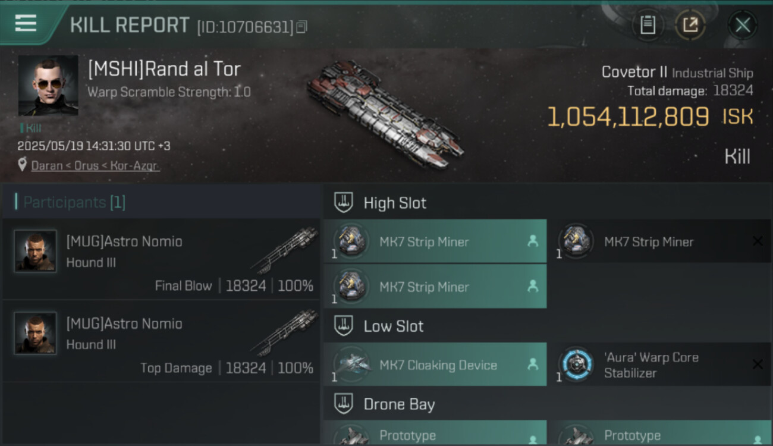Share the kill report externally
Screen dimensions: 773x446
tap(690, 25)
